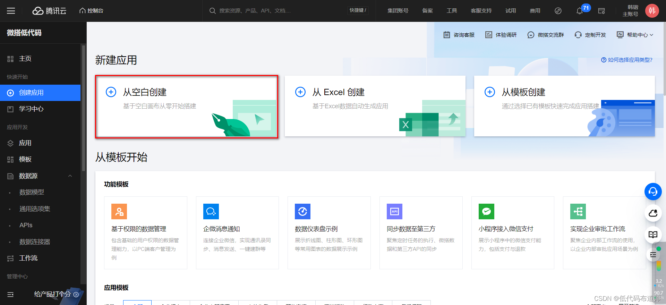666x305 pixels.
Task: Click 定制开发 in the header toolbar
Action: (590, 35)
